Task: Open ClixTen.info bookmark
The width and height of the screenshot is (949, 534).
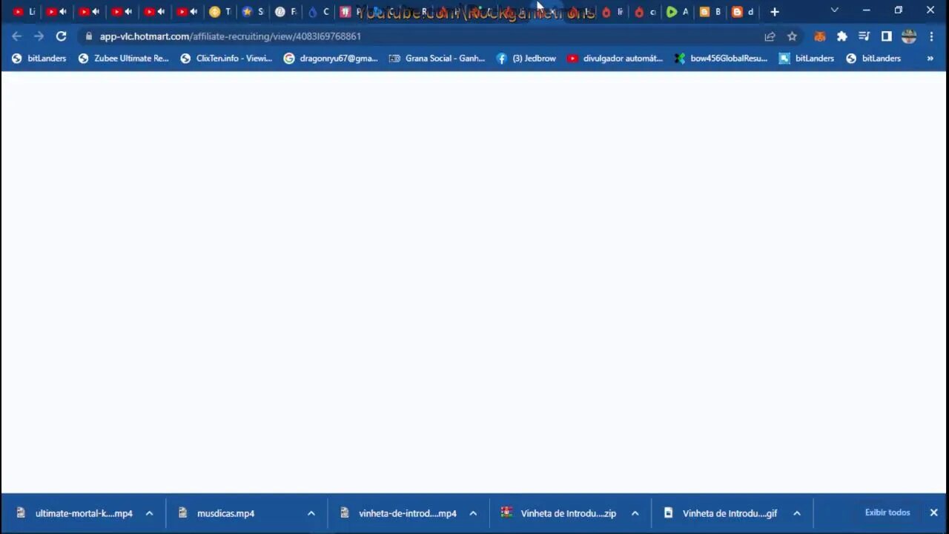Action: point(226,59)
